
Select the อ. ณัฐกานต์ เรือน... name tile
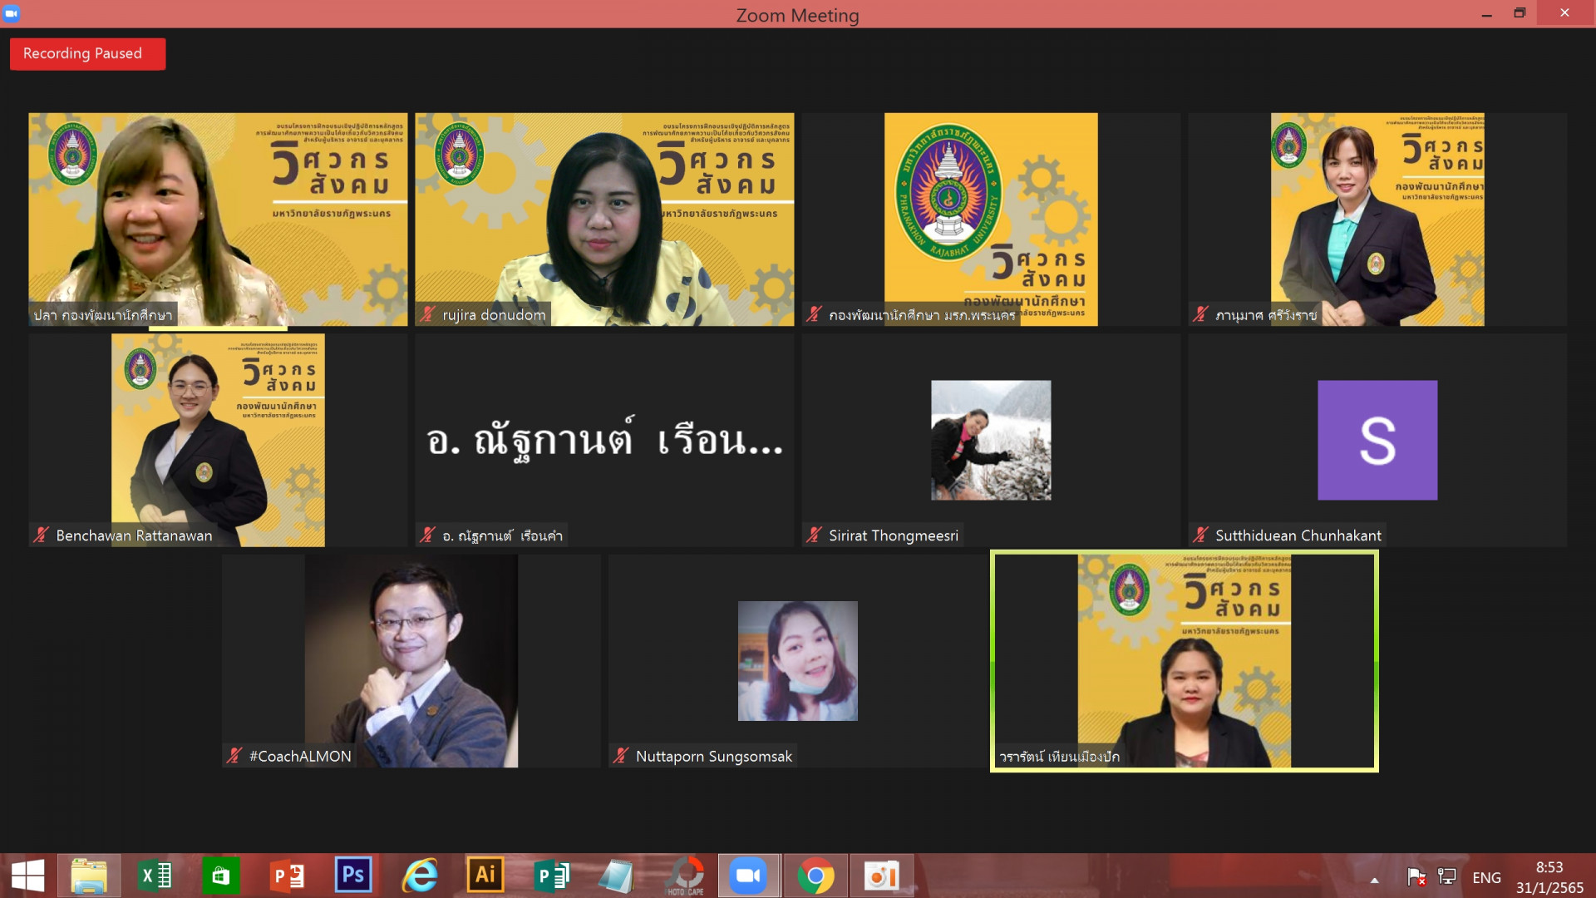click(604, 440)
